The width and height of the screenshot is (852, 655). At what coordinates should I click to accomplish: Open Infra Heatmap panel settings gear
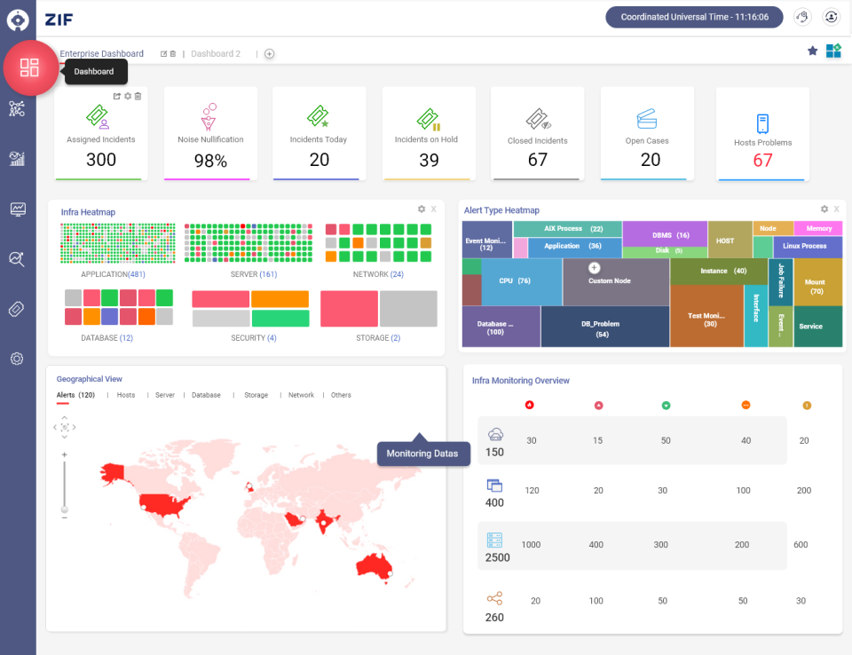tap(421, 209)
